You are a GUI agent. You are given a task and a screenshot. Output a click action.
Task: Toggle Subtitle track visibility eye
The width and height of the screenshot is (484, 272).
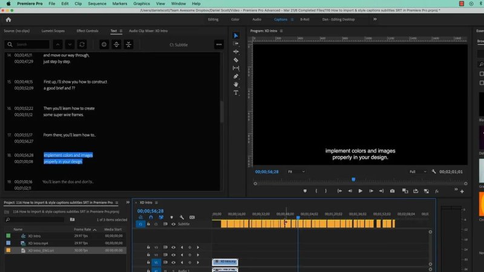[x=174, y=224]
